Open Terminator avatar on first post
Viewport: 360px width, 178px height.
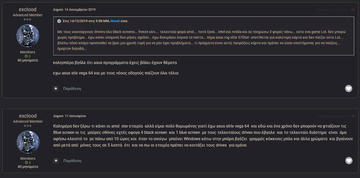click(28, 36)
